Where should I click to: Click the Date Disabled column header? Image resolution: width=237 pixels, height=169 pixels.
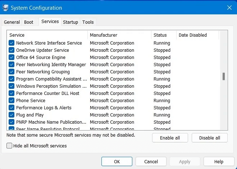click(197, 35)
